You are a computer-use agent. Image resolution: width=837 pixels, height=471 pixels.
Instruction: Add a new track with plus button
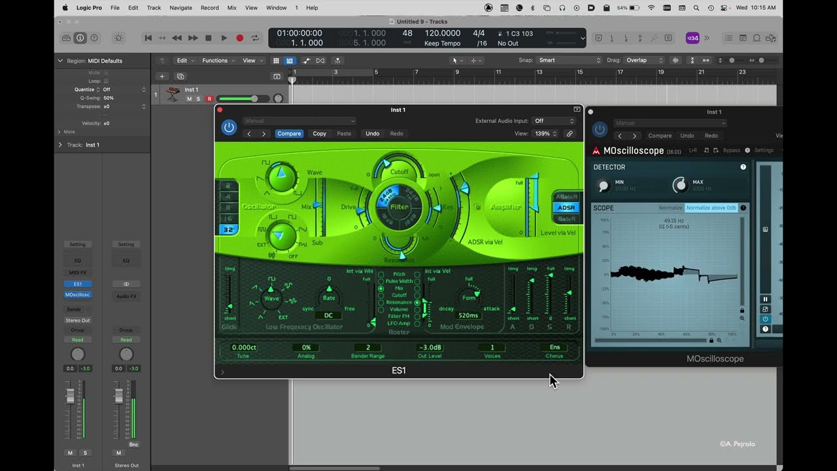[162, 77]
